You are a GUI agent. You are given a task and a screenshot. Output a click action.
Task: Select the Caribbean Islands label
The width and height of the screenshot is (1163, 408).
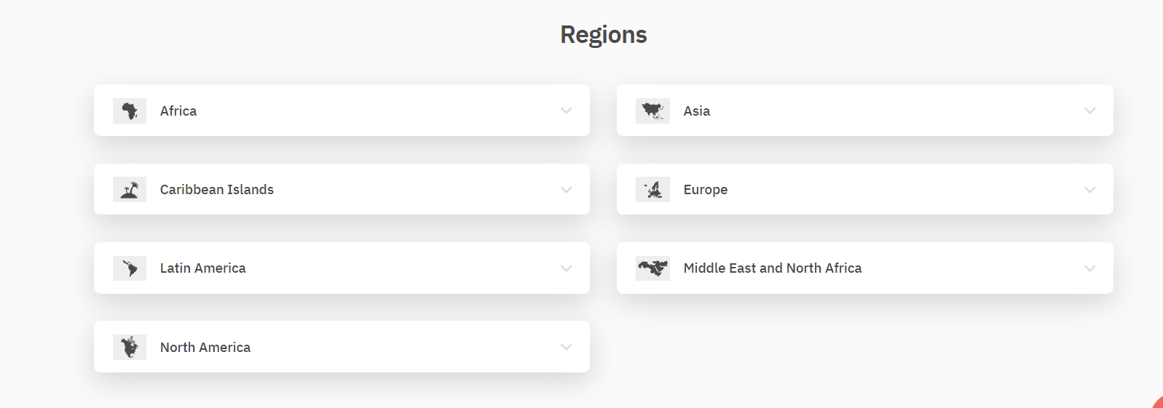coord(217,189)
